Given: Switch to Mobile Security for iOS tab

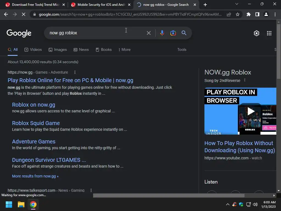Looking at the screenshot, I should 101,5.
